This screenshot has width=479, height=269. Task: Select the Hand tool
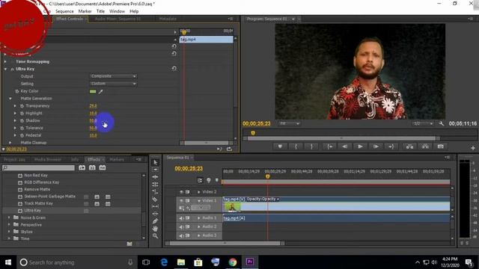point(155,229)
